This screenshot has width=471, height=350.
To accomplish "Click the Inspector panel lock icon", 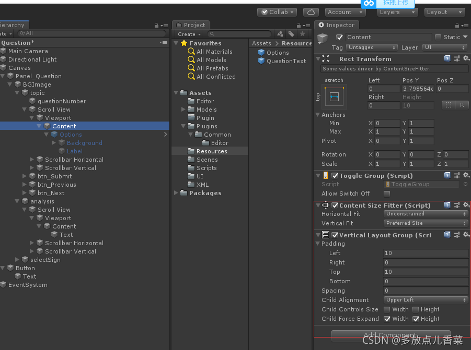I will pos(457,26).
